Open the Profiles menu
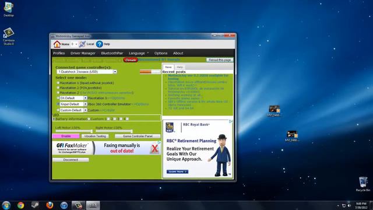 [x=59, y=53]
